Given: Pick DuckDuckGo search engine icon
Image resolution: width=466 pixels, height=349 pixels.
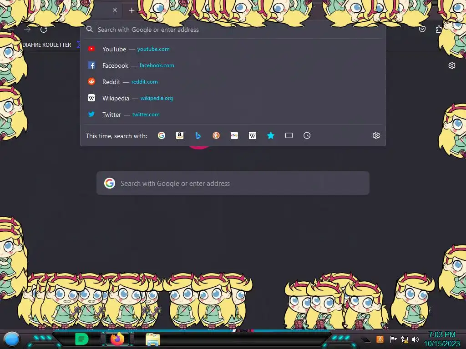Looking at the screenshot, I should [216, 135].
